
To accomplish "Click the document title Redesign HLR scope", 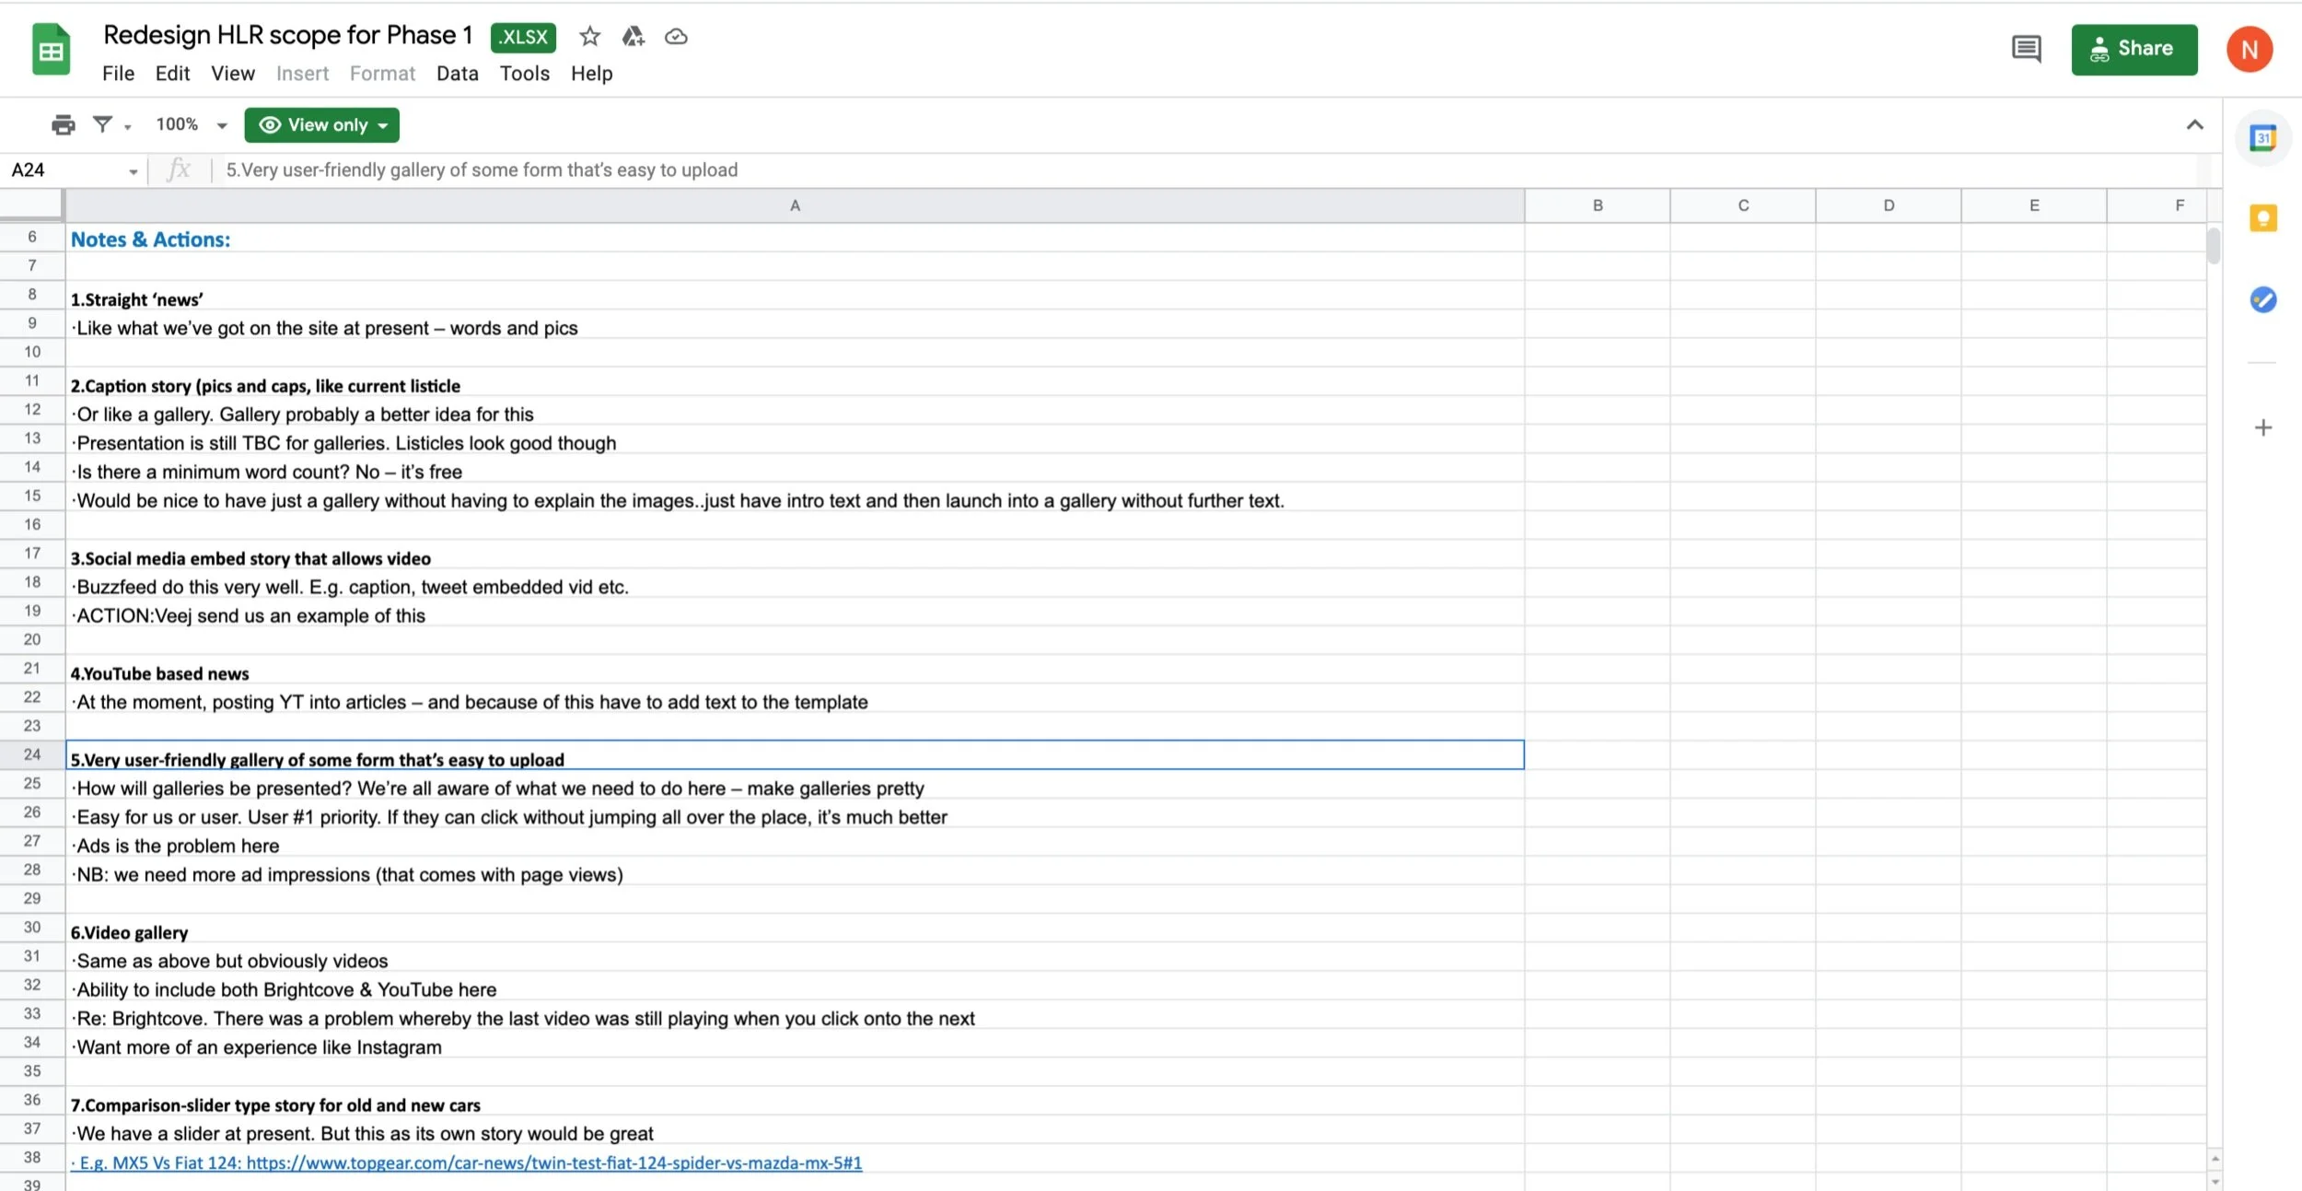I will pos(287,35).
